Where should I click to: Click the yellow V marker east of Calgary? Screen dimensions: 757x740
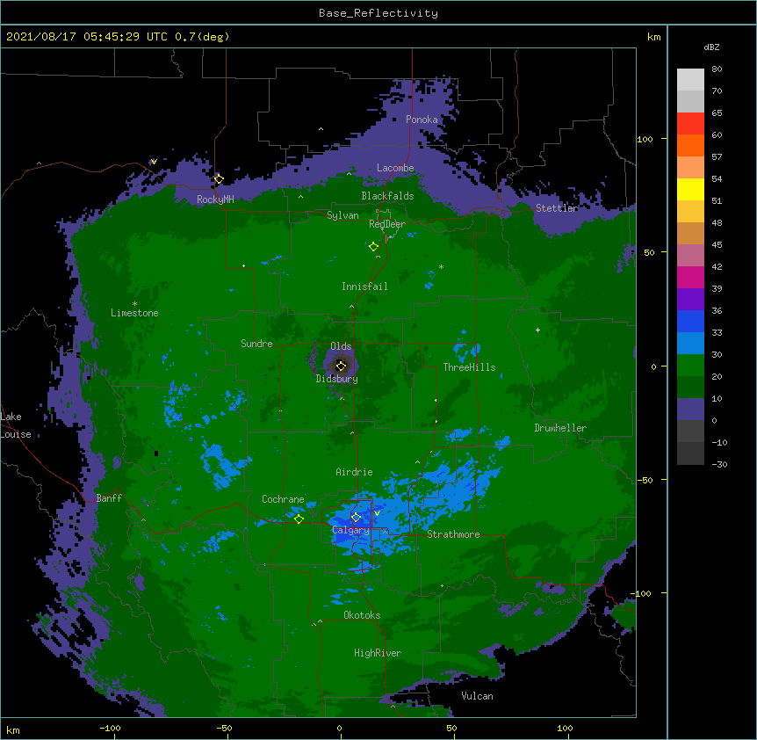[377, 513]
